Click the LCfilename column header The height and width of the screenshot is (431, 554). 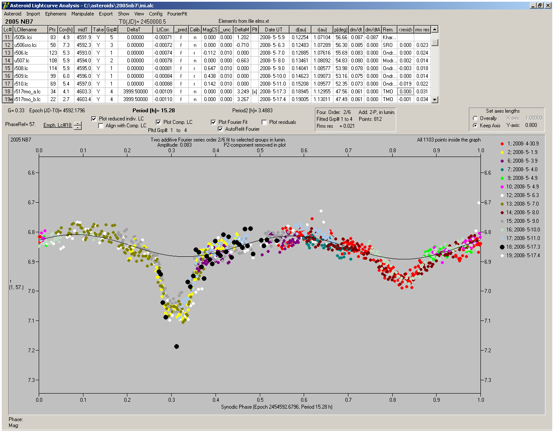coord(30,30)
